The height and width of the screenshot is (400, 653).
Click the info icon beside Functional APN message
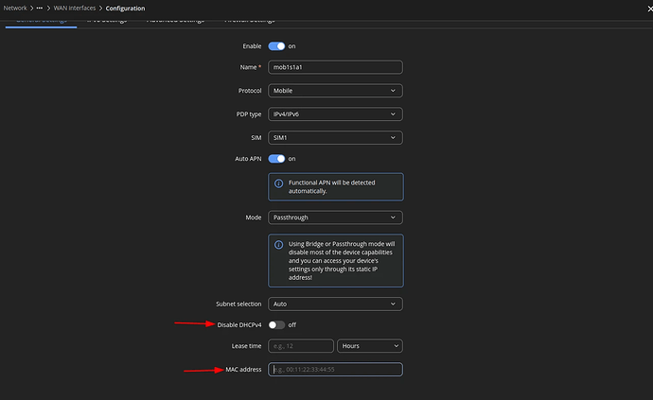pos(278,183)
